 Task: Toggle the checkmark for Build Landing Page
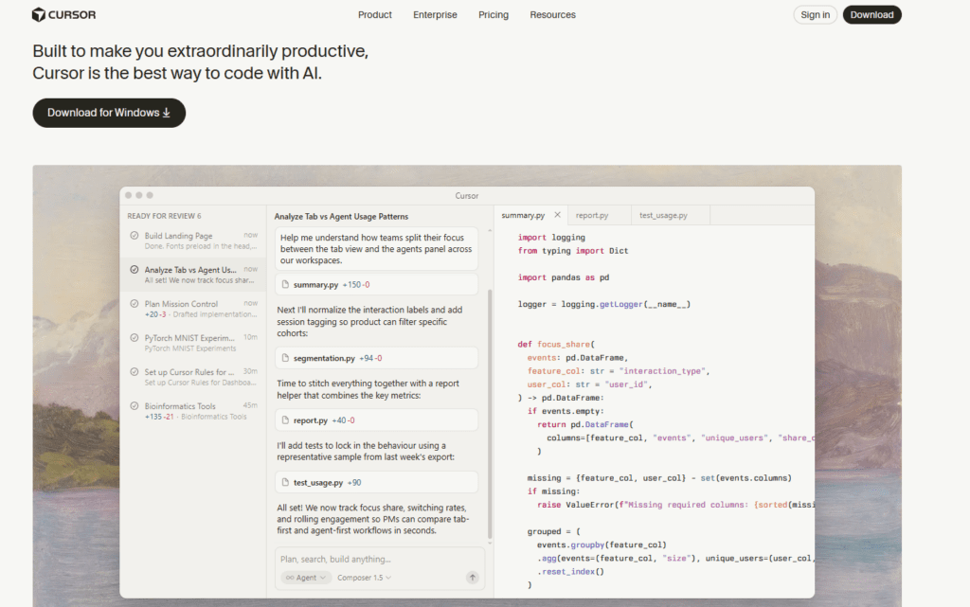coord(135,236)
